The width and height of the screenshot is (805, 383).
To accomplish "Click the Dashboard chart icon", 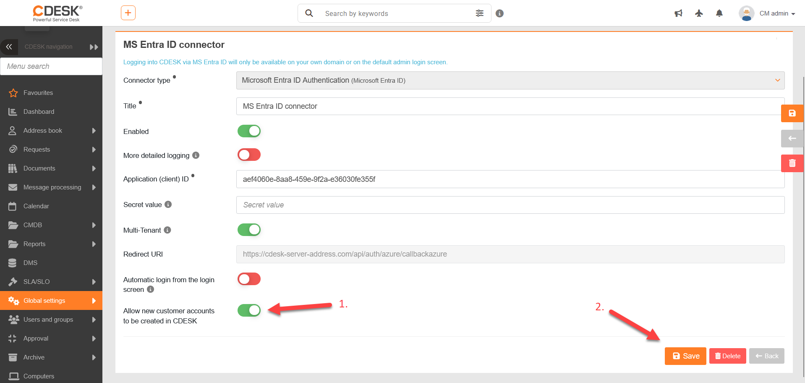I will tap(13, 112).
